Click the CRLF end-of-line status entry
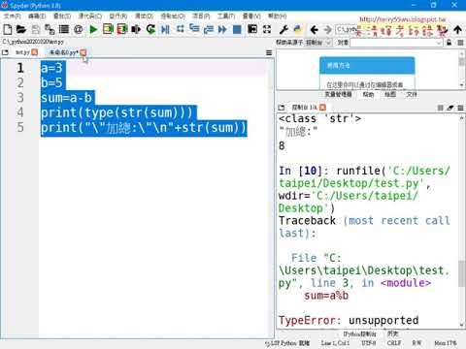 tap(394, 343)
